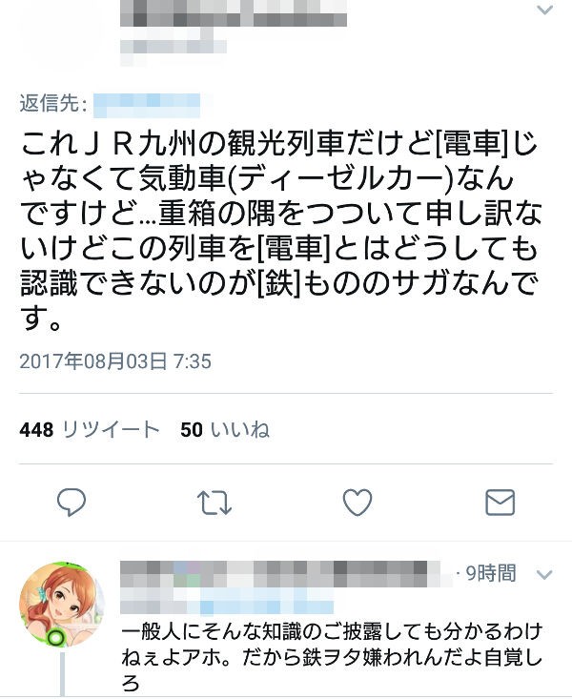Viewport: 572px width, 699px height.
Task: Open the reply tweet text 一般人にそんな知識
Action: (332, 654)
